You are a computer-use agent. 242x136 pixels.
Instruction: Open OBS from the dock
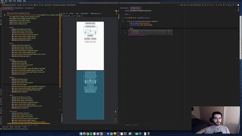[118, 134]
